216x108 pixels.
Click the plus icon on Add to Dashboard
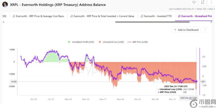[x=175, y=30]
